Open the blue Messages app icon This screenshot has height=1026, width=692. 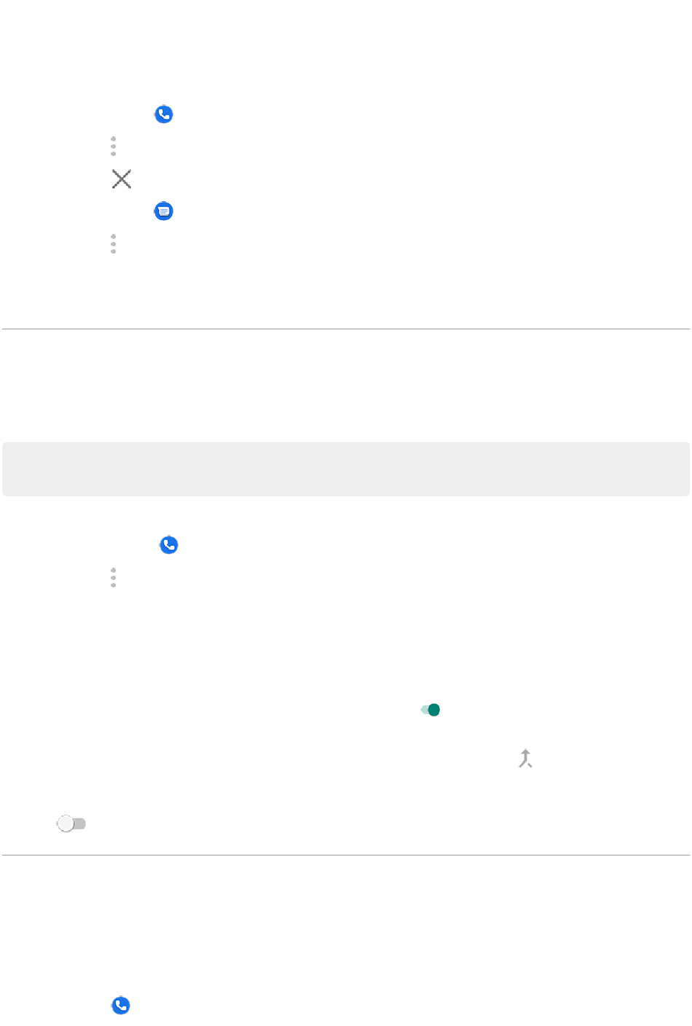point(164,211)
